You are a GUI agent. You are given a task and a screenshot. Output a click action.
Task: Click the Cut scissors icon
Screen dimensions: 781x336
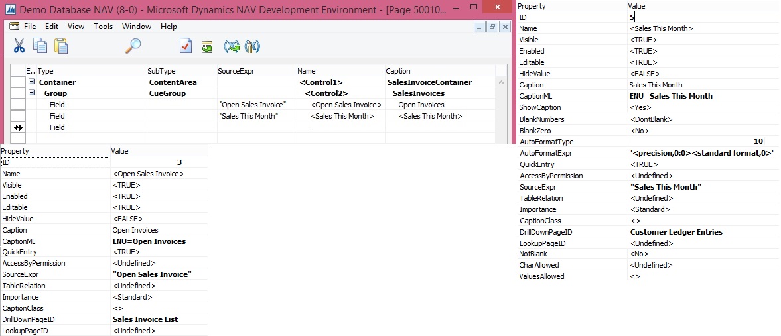click(19, 46)
